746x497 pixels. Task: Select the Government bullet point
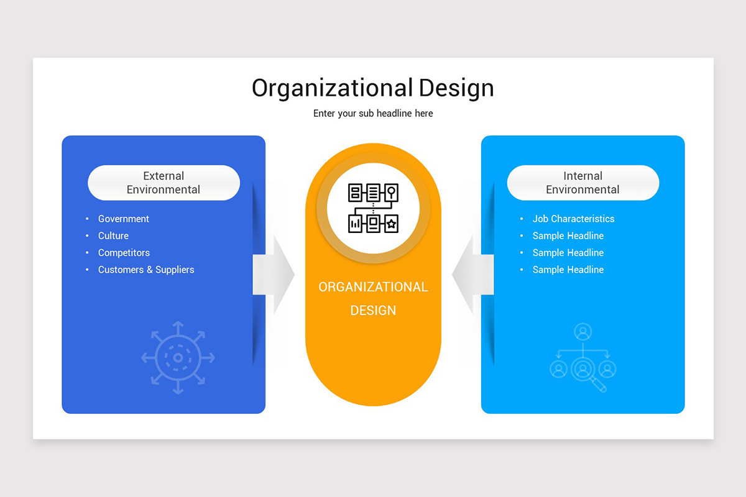(123, 219)
